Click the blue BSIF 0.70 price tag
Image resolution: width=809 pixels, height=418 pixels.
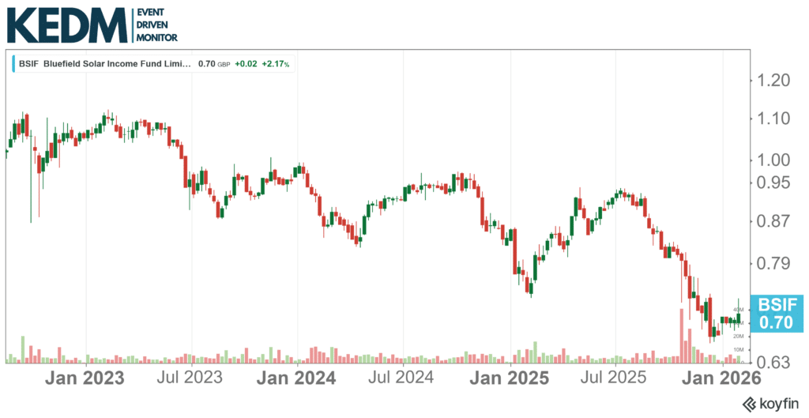tap(777, 314)
